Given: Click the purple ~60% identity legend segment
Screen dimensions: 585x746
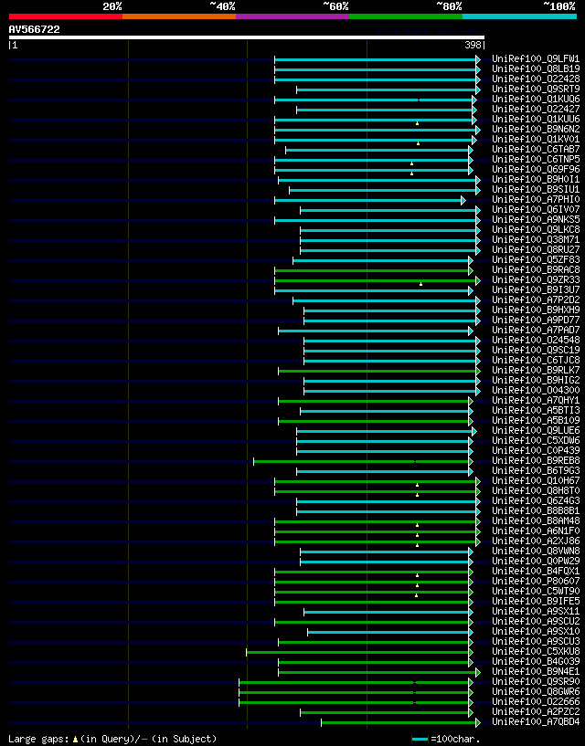Looking at the screenshot, I should 292,16.
